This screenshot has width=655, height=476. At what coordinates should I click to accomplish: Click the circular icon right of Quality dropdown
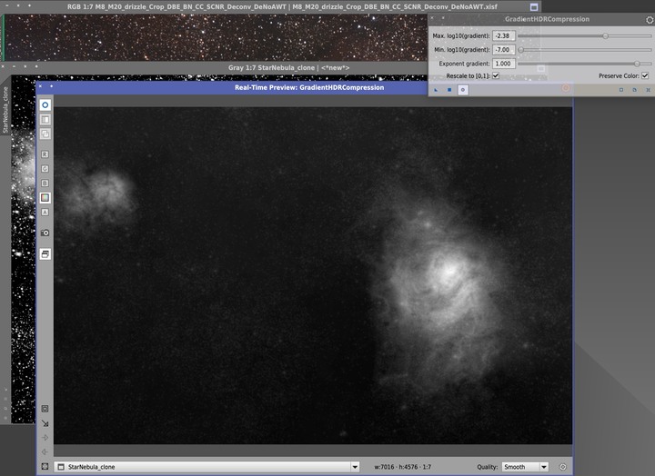click(x=563, y=467)
